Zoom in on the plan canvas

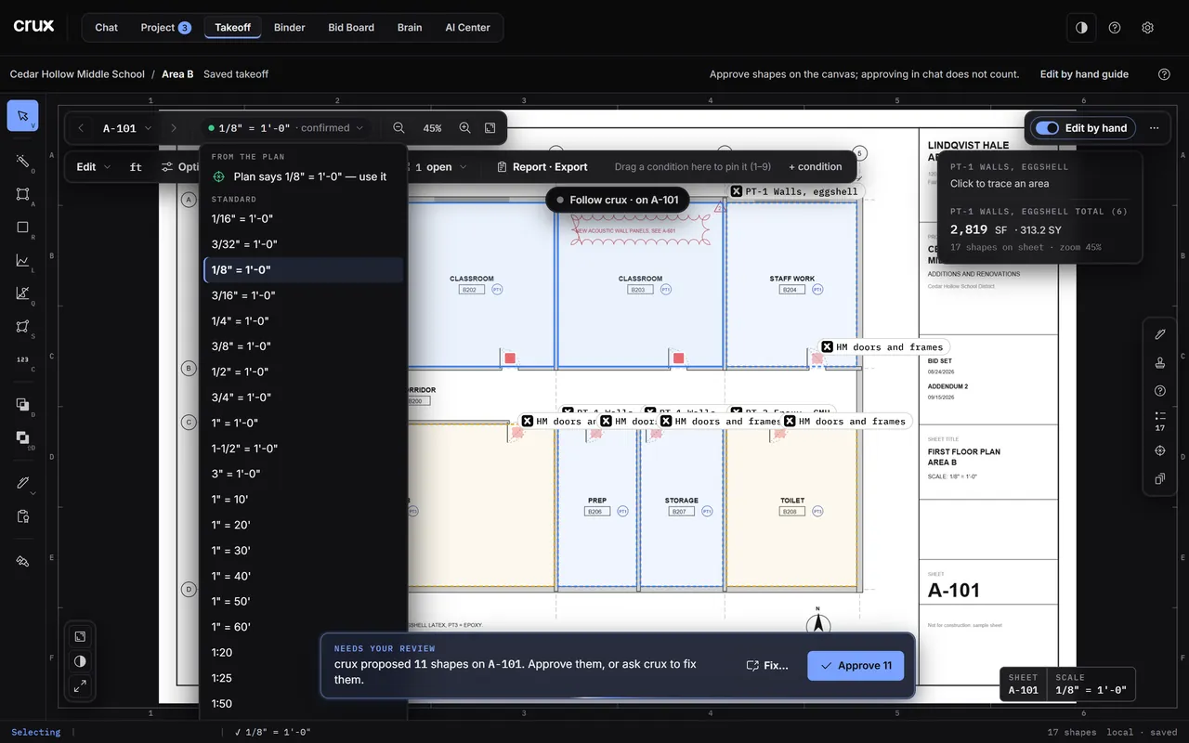(x=465, y=128)
